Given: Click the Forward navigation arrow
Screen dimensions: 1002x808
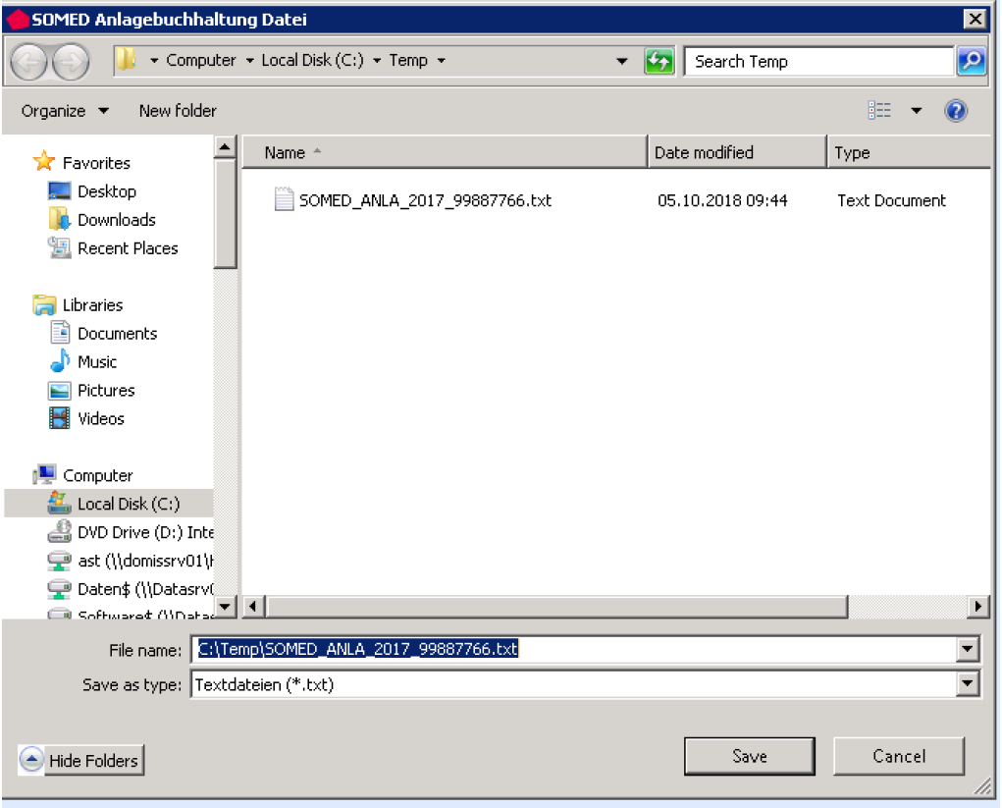Looking at the screenshot, I should (x=71, y=62).
